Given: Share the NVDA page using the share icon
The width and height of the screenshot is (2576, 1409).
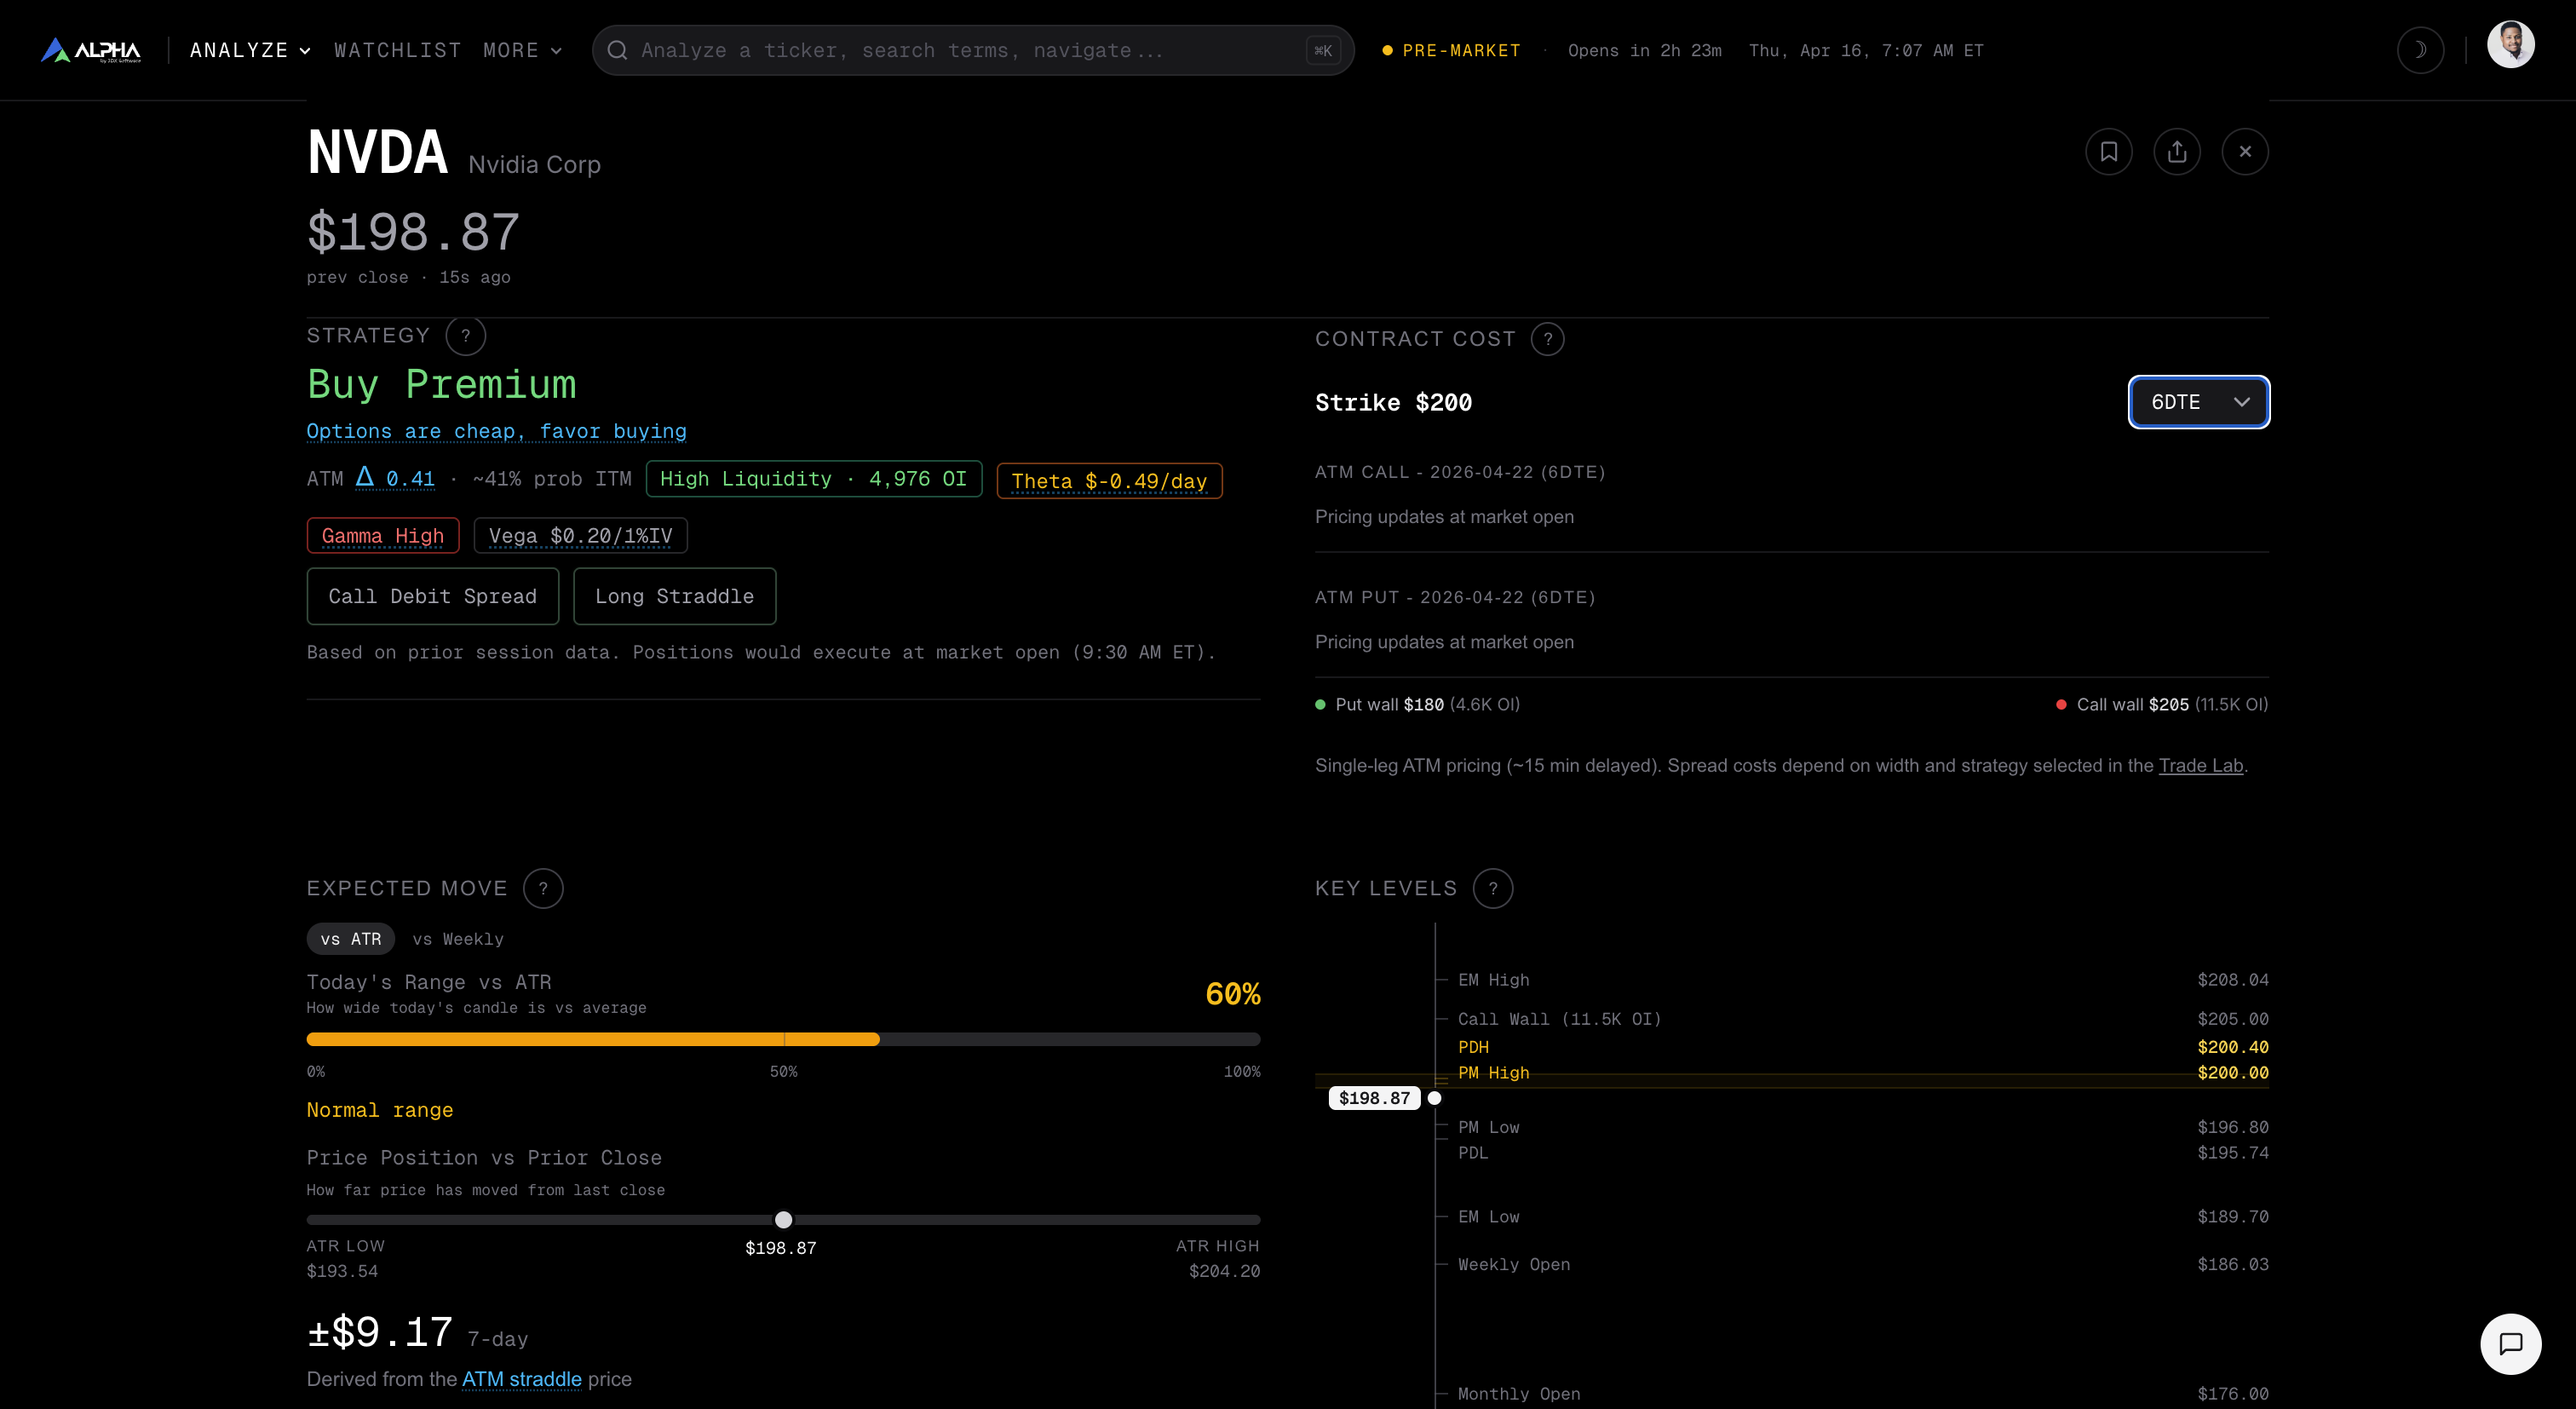Looking at the screenshot, I should coord(2178,151).
